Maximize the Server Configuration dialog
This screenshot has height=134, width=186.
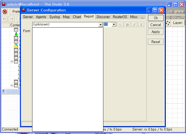[155, 10]
